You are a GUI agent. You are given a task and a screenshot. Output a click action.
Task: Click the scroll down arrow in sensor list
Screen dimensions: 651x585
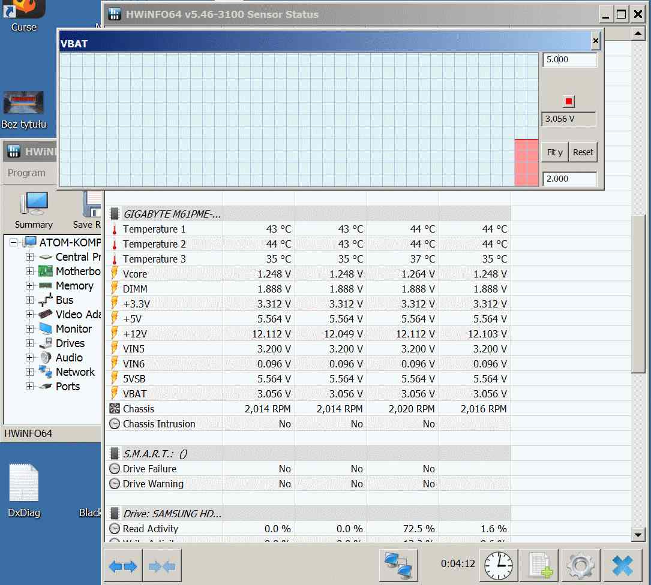[638, 535]
